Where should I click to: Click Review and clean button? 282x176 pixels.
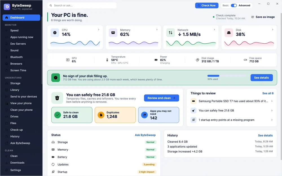(161, 98)
